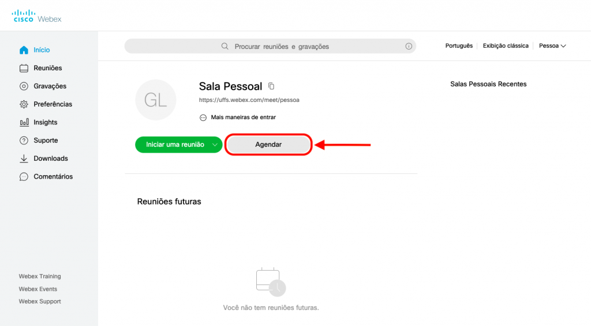Open Preferências gear icon
Screen dimensions: 591x326
(x=24, y=104)
